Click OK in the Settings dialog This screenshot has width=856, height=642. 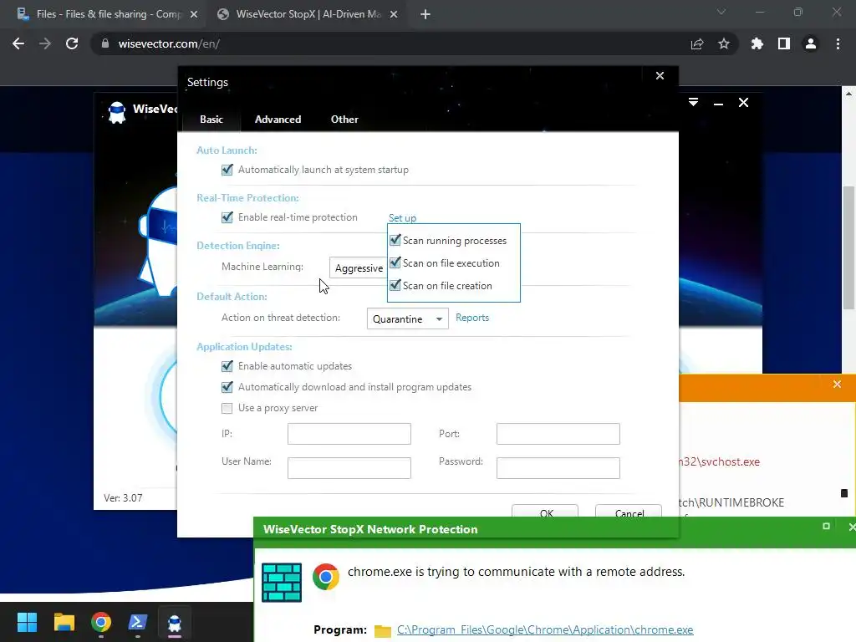545,512
